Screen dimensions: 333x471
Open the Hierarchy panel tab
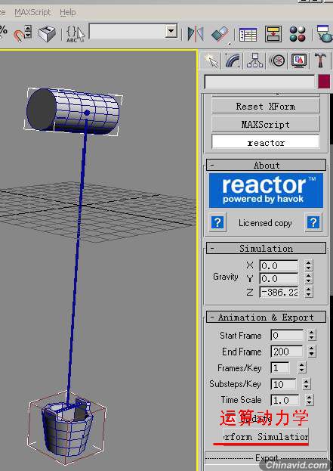(x=254, y=61)
